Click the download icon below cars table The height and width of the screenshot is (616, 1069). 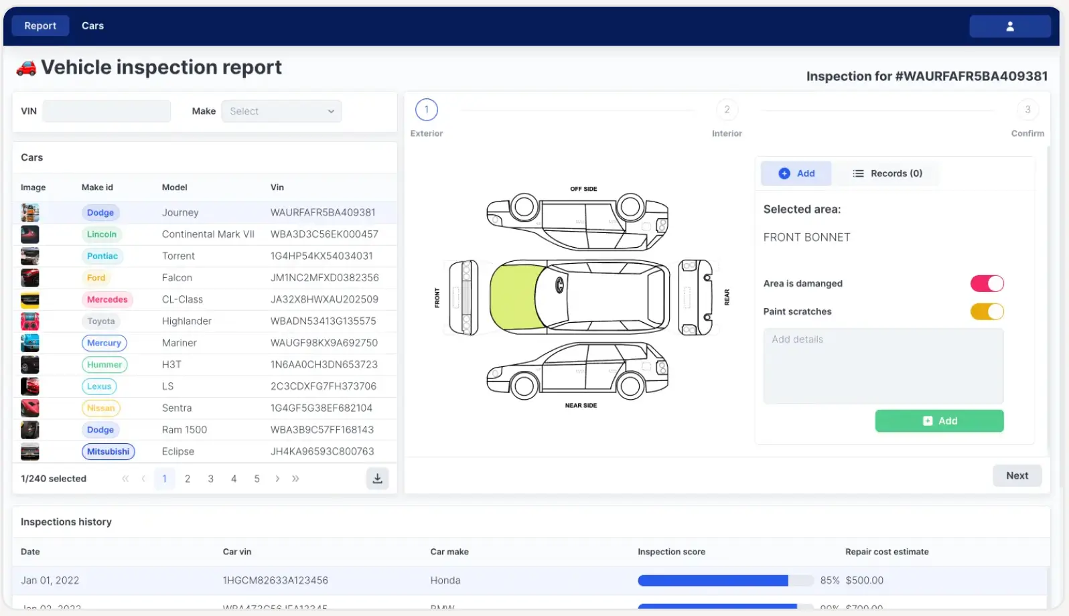(x=377, y=478)
